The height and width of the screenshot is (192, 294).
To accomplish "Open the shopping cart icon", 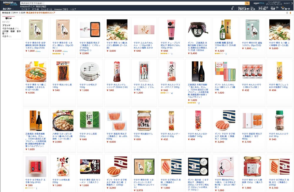I will (285, 8).
